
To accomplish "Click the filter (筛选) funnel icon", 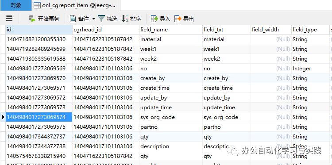I will coord(101,19).
